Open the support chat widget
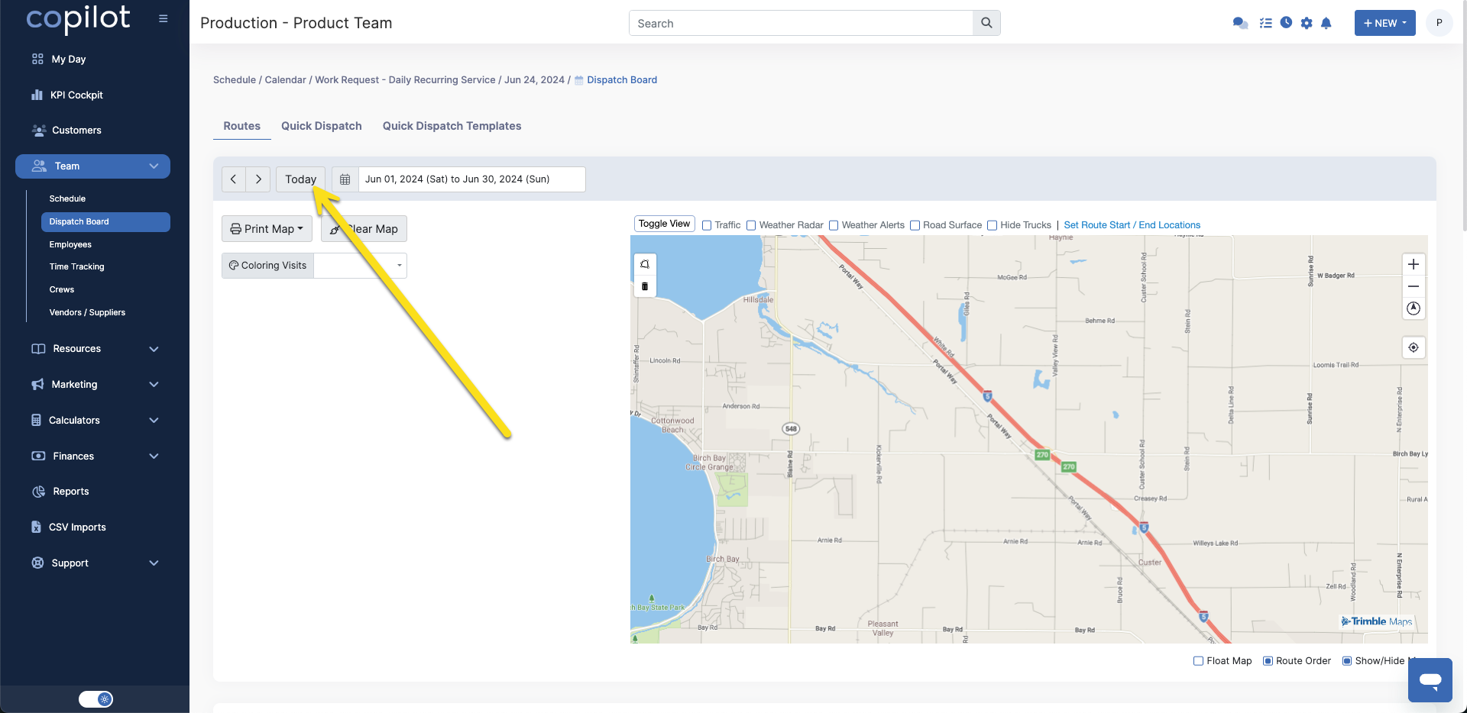 tap(1430, 679)
